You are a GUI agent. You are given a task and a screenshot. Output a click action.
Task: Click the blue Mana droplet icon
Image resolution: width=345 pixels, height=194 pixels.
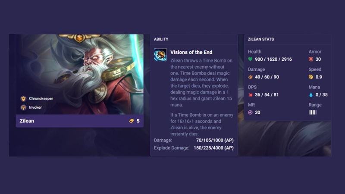coord(311,95)
